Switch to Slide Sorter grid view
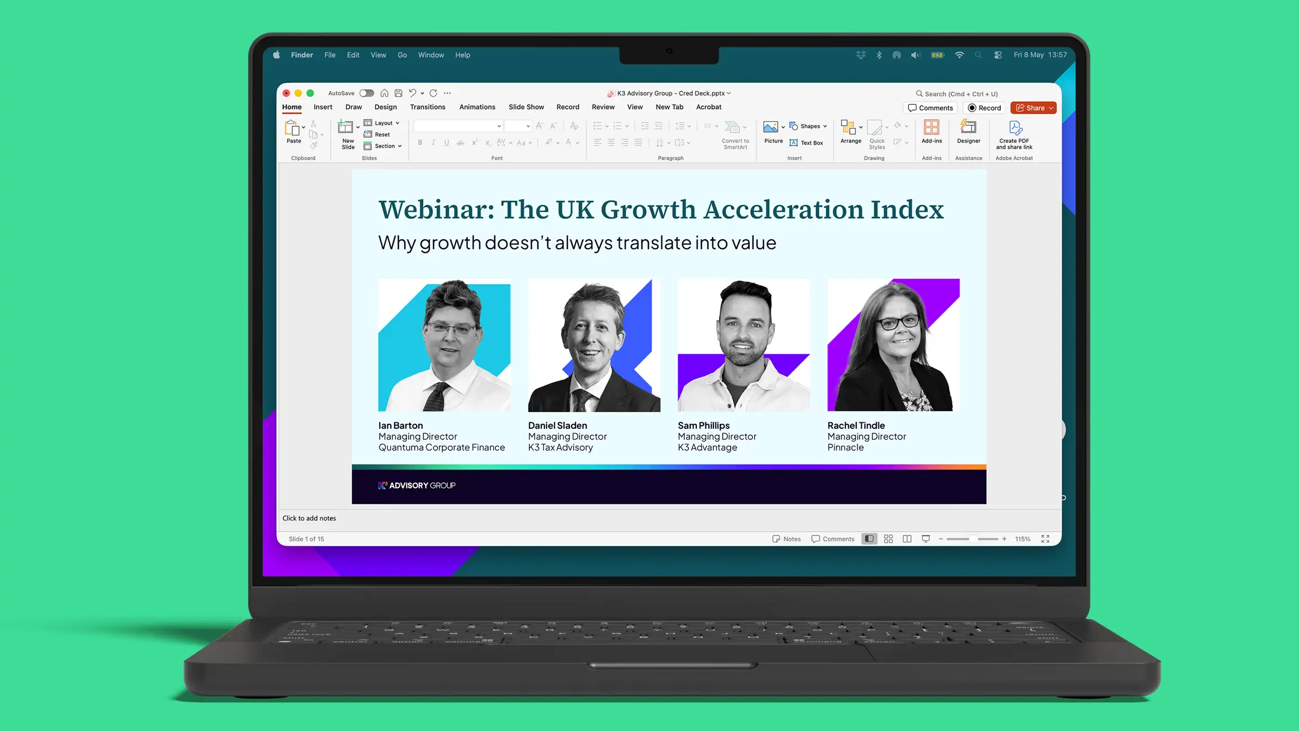The image size is (1299, 731). tap(888, 539)
